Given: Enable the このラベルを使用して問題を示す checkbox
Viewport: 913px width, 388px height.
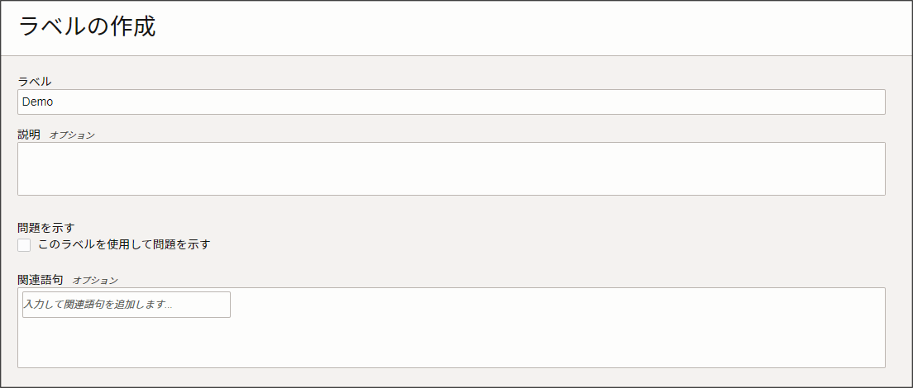Looking at the screenshot, I should pyautogui.click(x=24, y=245).
